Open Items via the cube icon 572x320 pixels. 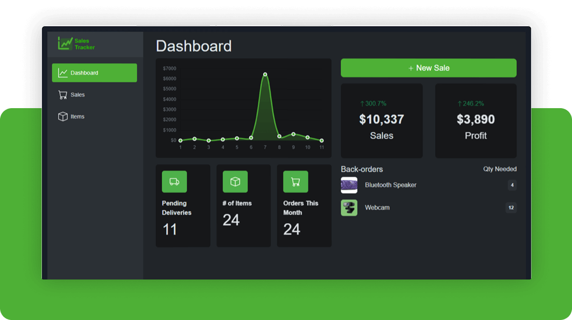click(x=63, y=117)
